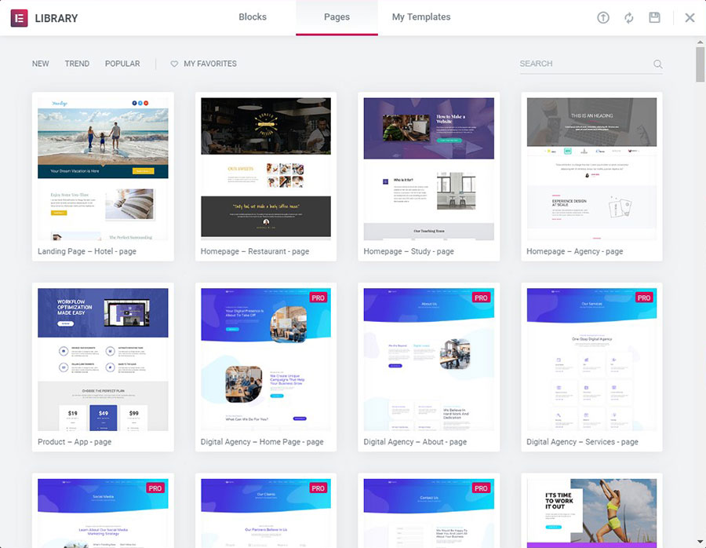Click the Elementor logo icon
Viewport: 706px width, 548px height.
click(x=18, y=17)
